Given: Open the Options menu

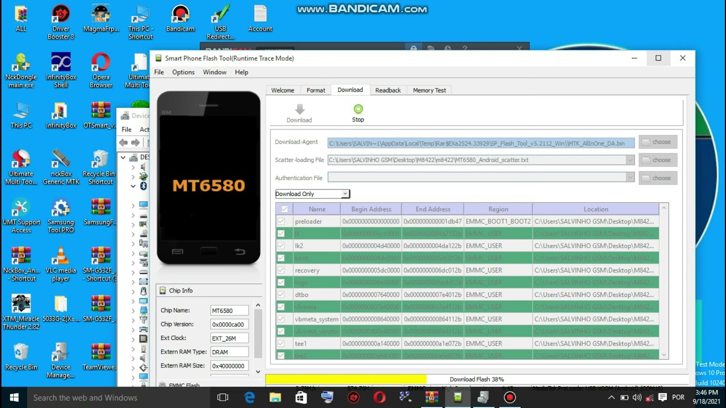Looking at the screenshot, I should (x=183, y=72).
